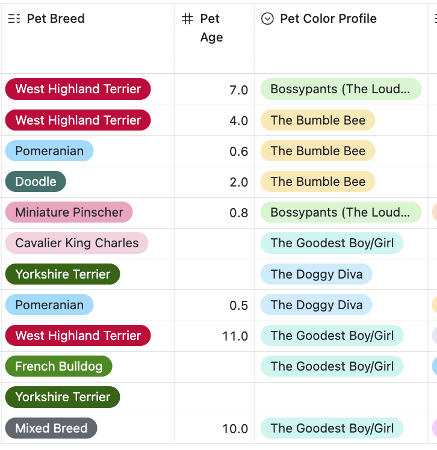Click The Doggy Diva tag in the 0.5 age row

pos(316,305)
